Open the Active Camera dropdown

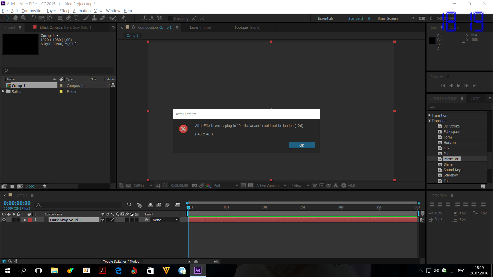(271, 186)
